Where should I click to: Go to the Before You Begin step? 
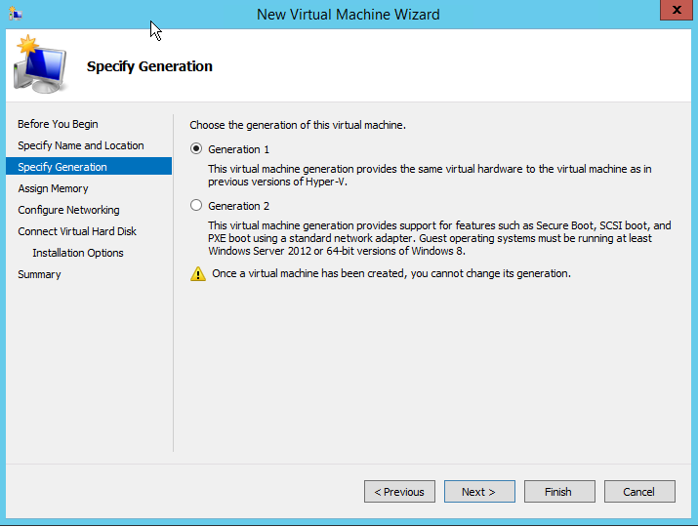point(58,124)
